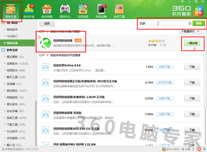The image size is (207, 152).
Task: Click the 太平洋下载 source tag
Action: pos(164,83)
